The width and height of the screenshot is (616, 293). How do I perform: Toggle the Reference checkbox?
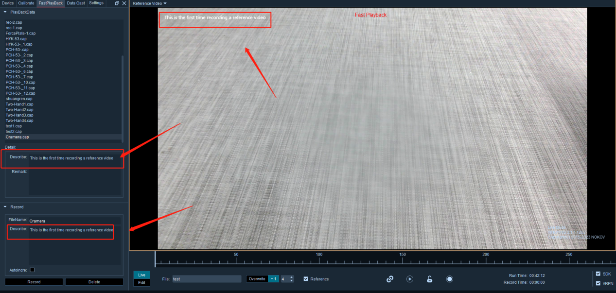(306, 279)
